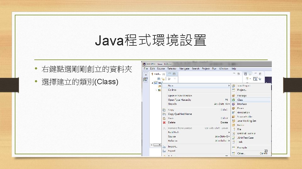This screenshot has width=302, height=169.
Task: Switch to the Package Explorer tab
Action: pyautogui.click(x=158, y=74)
